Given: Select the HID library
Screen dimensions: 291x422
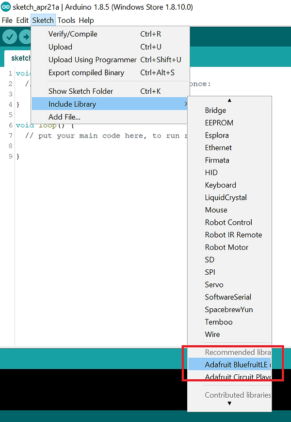Looking at the screenshot, I should (229, 173).
